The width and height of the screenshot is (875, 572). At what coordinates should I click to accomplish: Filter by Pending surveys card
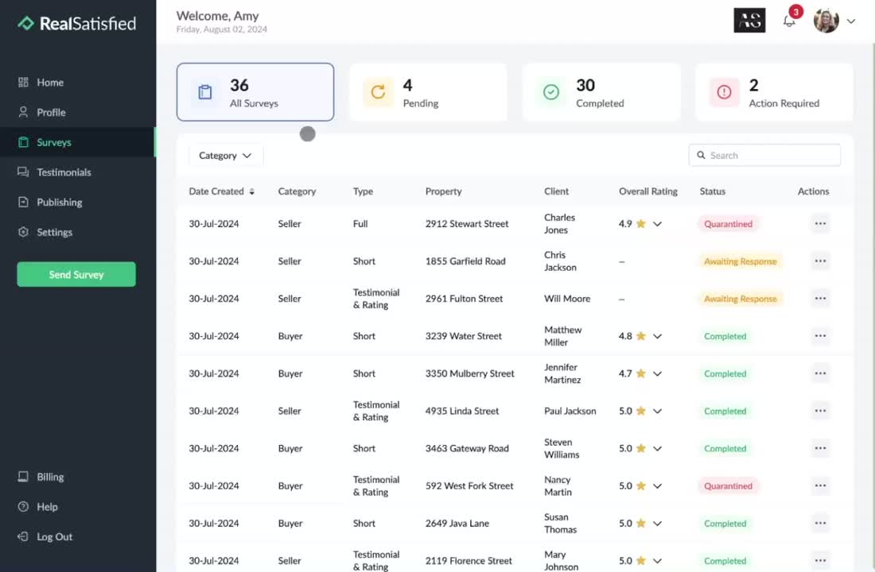pyautogui.click(x=428, y=92)
